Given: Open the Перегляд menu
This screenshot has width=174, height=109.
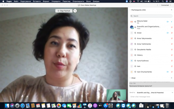Looking at the screenshot, I should pos(66,1).
